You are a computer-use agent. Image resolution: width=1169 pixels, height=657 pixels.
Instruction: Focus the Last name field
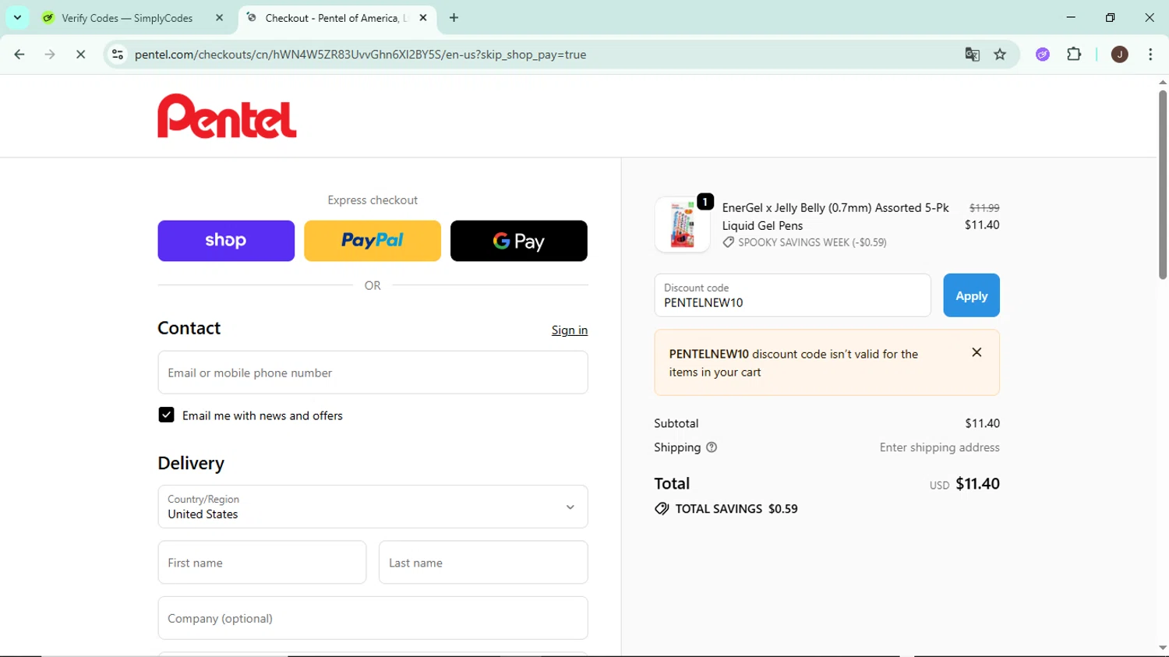pos(483,563)
